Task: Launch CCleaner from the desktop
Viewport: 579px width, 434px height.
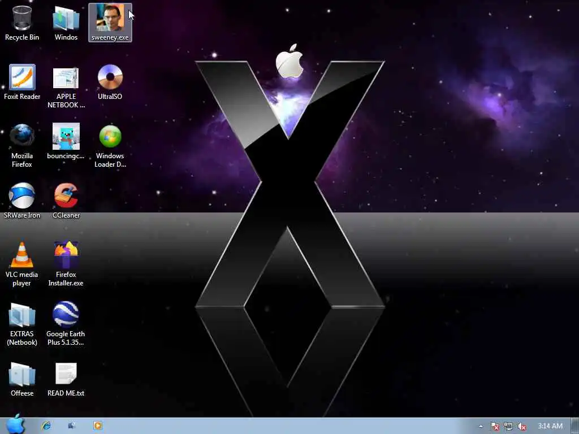Action: (x=66, y=201)
